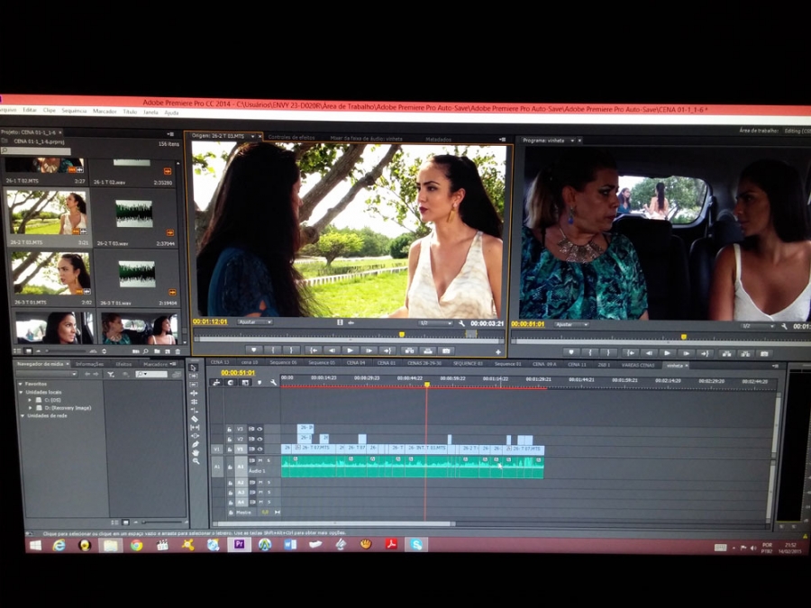Expand D: (Recovery Image) drive node
Image resolution: width=811 pixels, height=608 pixels.
click(x=30, y=407)
